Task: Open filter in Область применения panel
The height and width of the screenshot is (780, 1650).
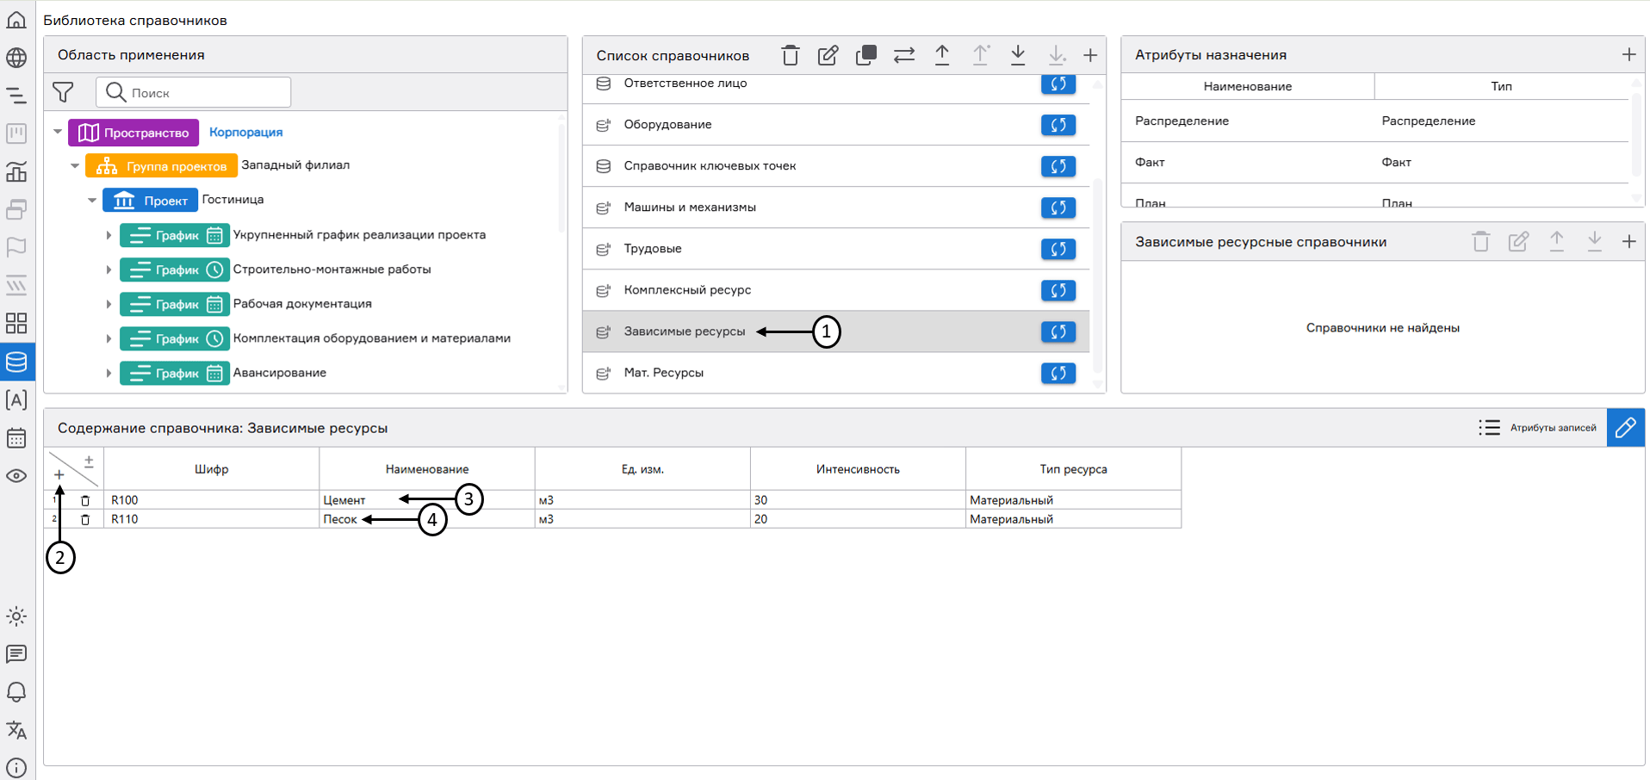Action: (63, 92)
